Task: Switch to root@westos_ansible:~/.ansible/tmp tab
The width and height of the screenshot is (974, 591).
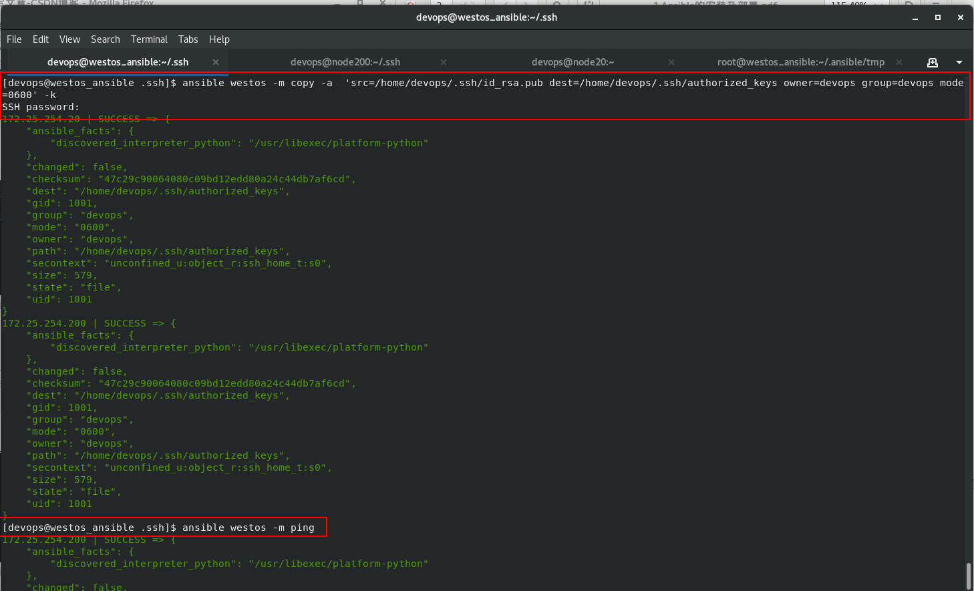Action: tap(800, 62)
